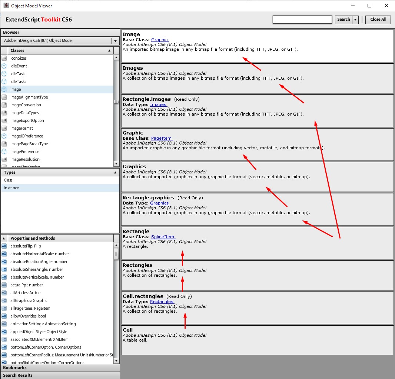Click the search text input field
The height and width of the screenshot is (379, 395).
[302, 20]
